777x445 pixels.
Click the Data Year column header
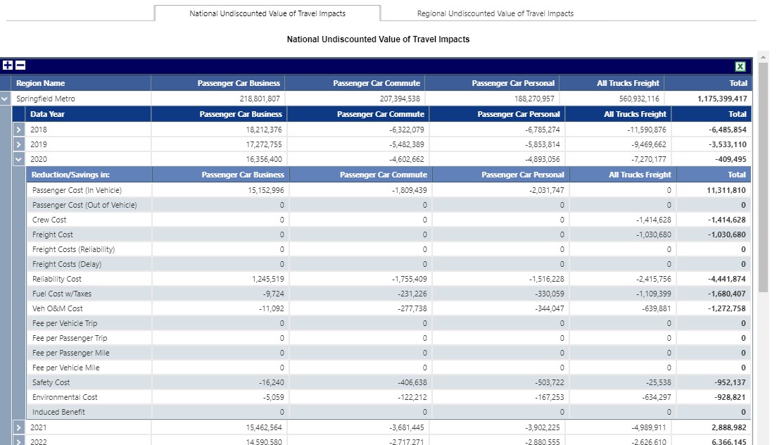coord(48,114)
